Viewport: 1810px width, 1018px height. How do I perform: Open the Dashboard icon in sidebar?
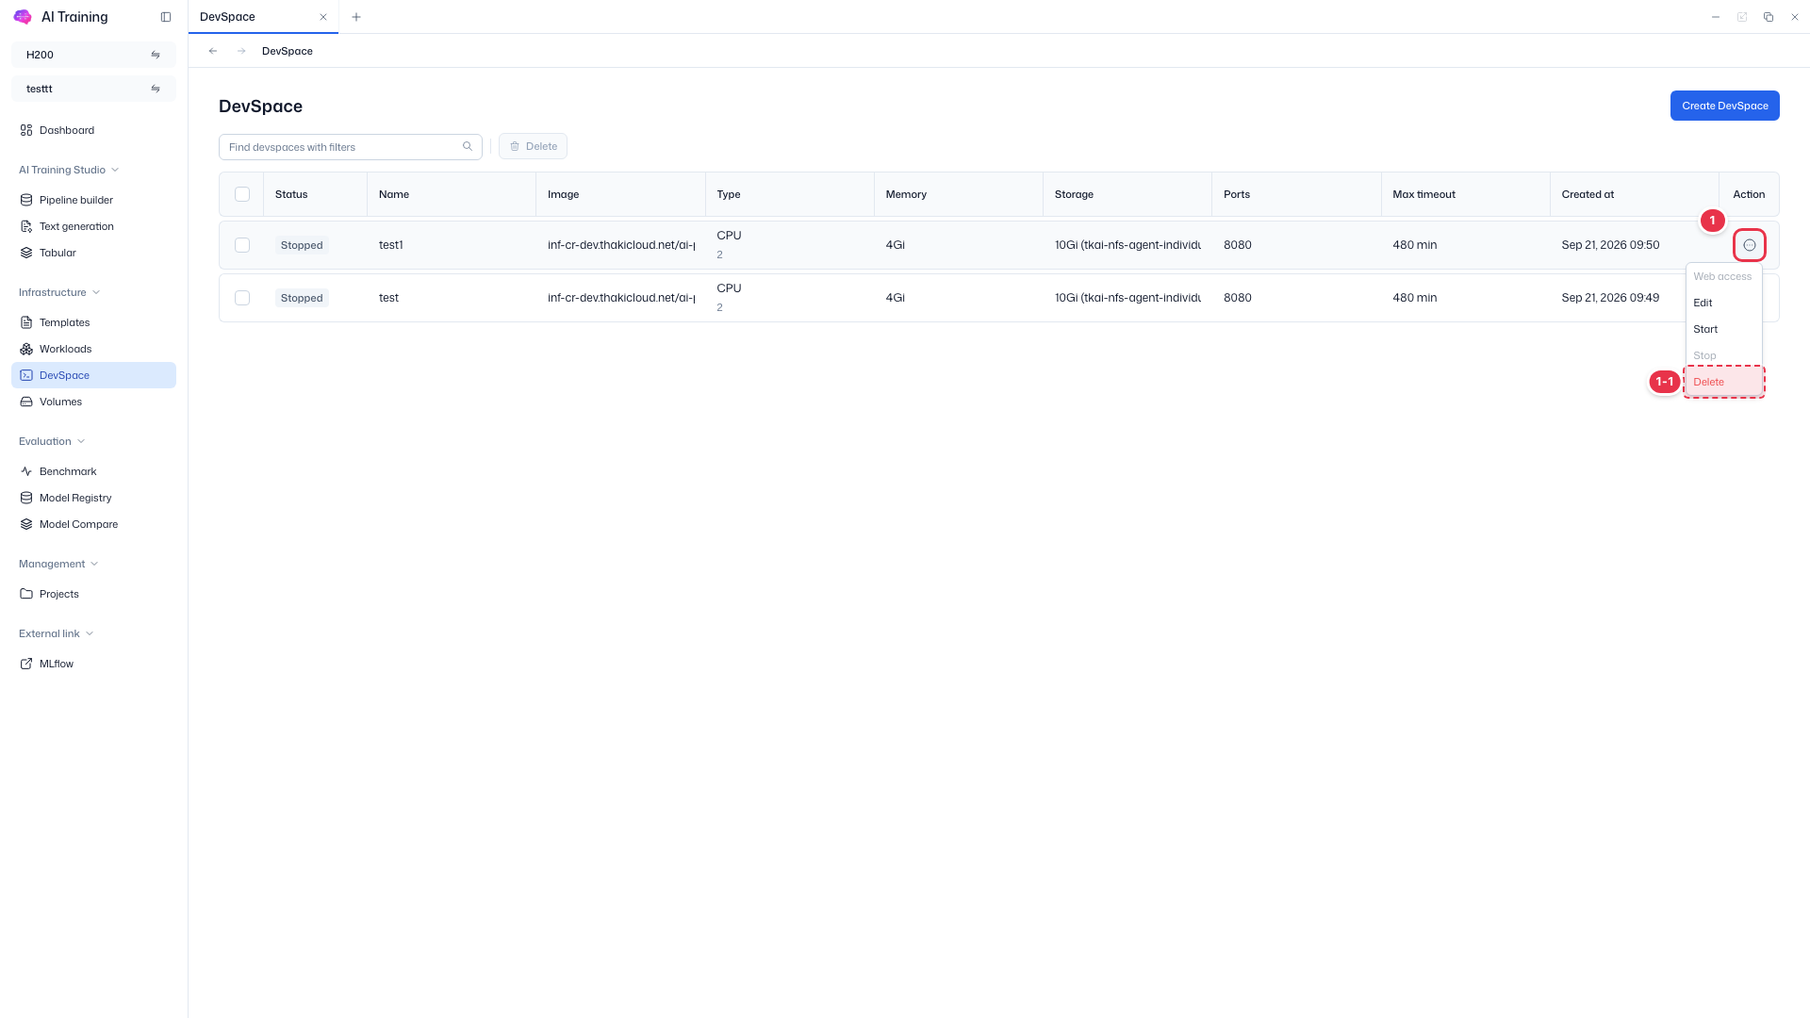26,130
